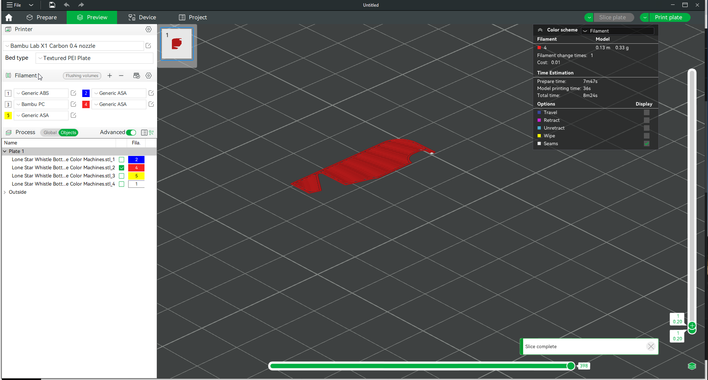This screenshot has height=380, width=708.
Task: Open the Bambu PC filament dropdown
Action: coord(41,104)
